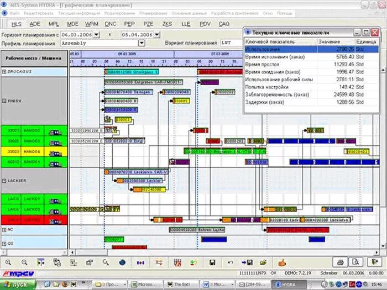The width and height of the screenshot is (387, 290).
Task: Open the Помощь menu
Action: (284, 13)
